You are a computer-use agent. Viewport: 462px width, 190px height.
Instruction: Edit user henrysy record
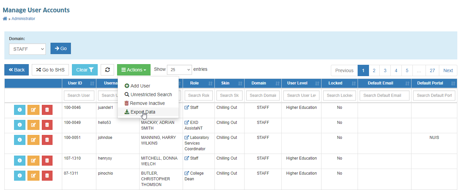[33, 160]
